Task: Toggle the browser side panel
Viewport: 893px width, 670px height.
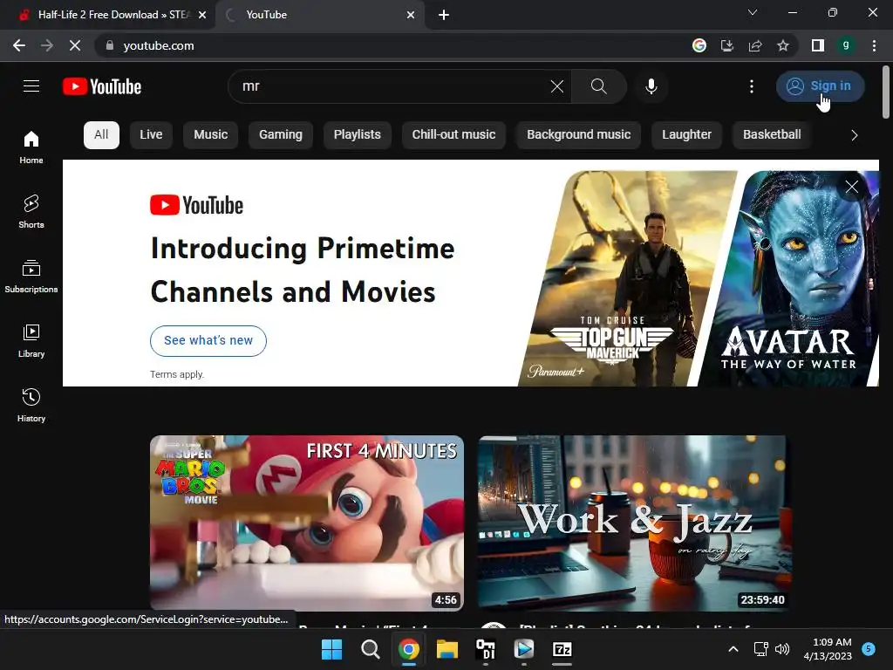Action: coord(818,45)
